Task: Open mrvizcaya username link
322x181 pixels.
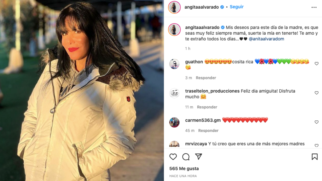Action: click(x=196, y=144)
